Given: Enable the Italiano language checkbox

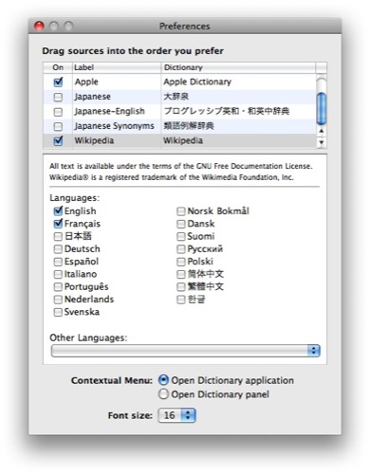Looking at the screenshot, I should coord(58,274).
